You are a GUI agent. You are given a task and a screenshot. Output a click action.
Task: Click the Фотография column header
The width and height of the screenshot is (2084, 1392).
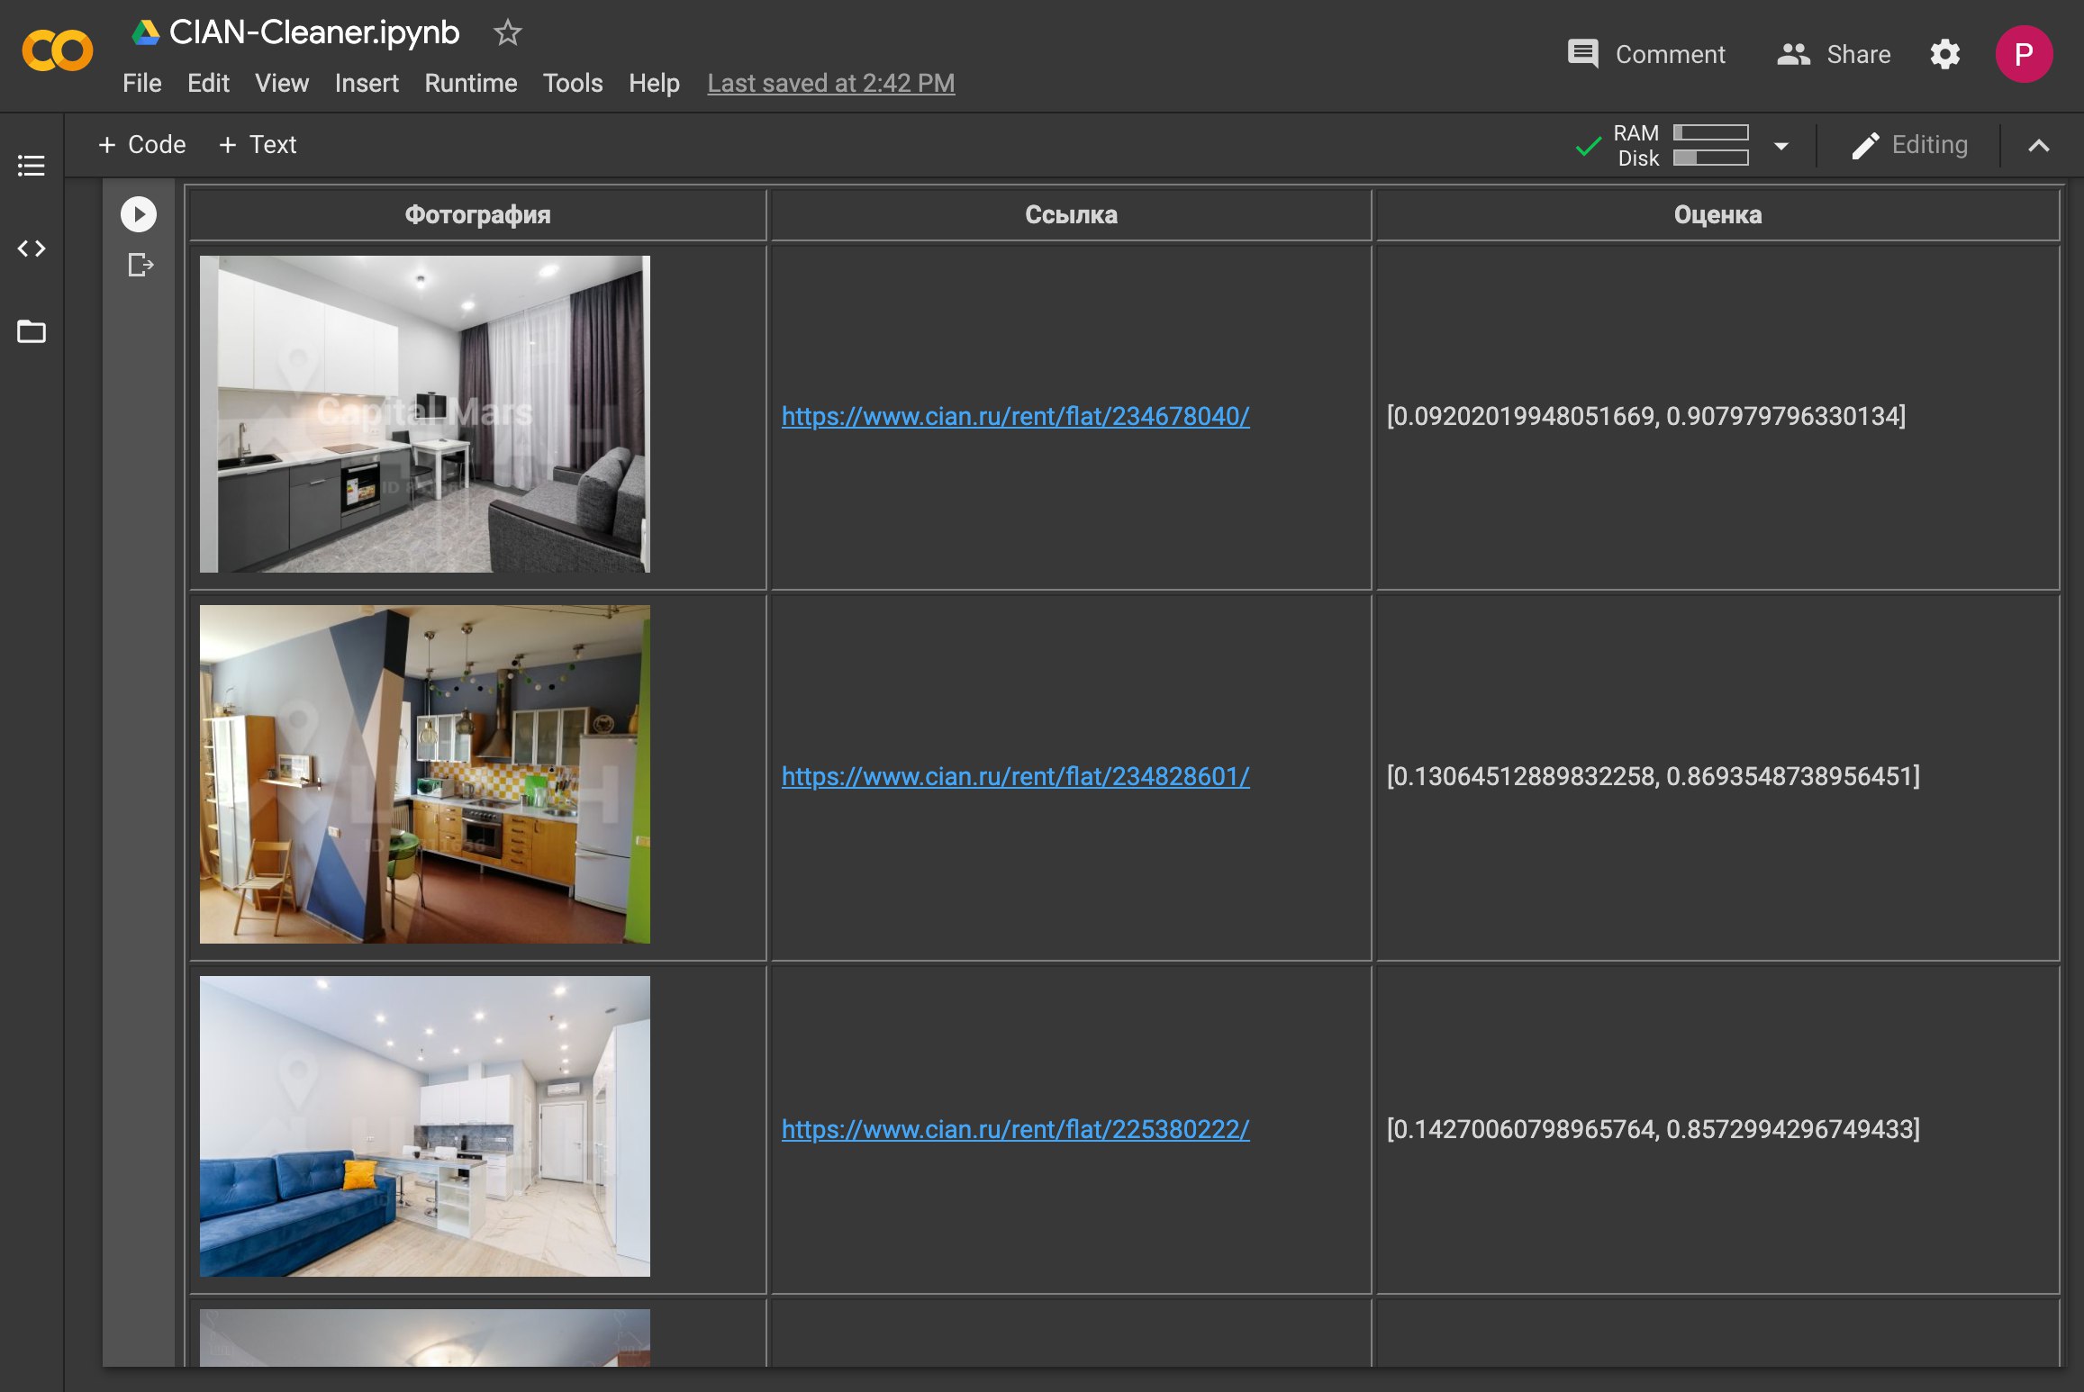(x=477, y=214)
